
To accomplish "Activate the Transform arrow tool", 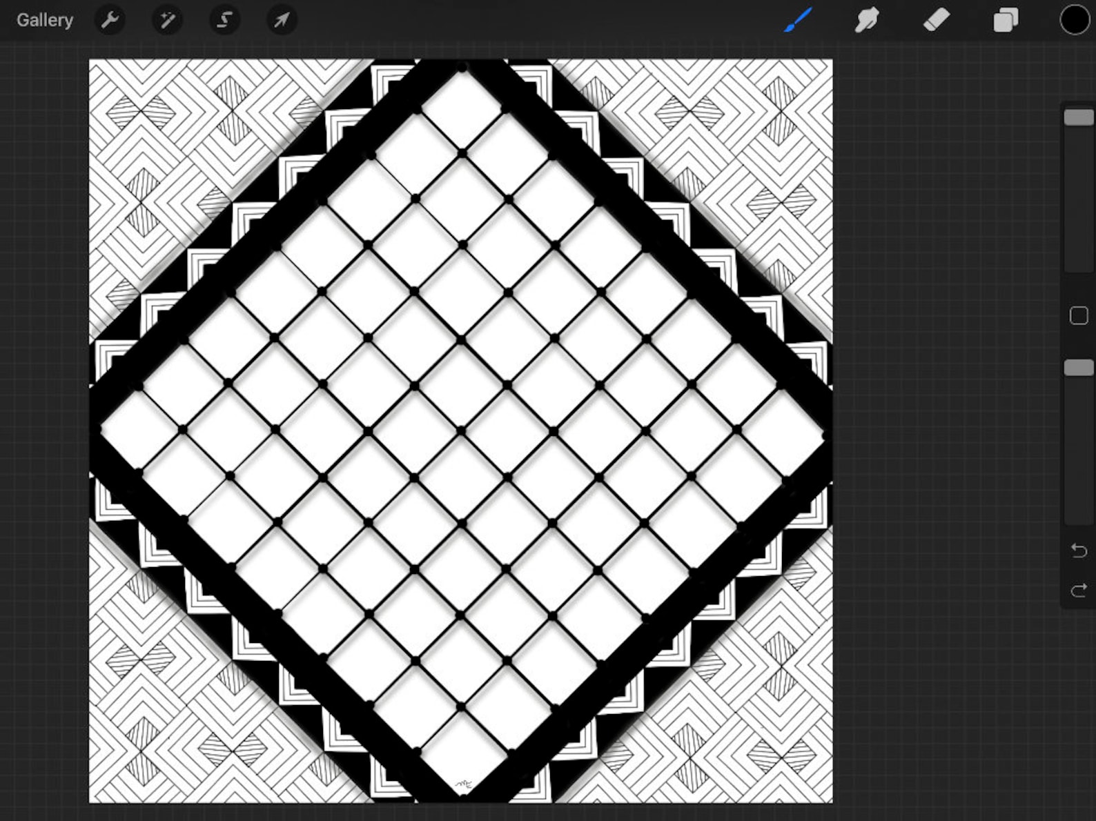I will [282, 20].
